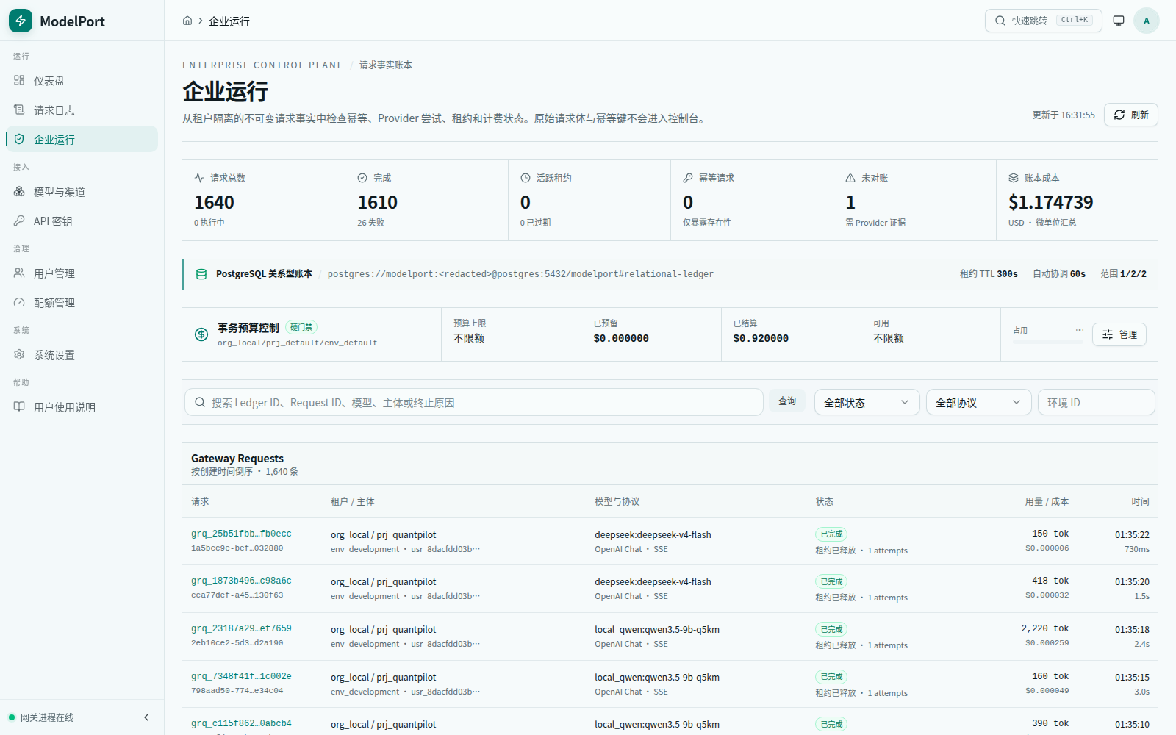Click the 已完成 badge in 01:35:15 row
This screenshot has width=1176, height=735.
coord(831,677)
